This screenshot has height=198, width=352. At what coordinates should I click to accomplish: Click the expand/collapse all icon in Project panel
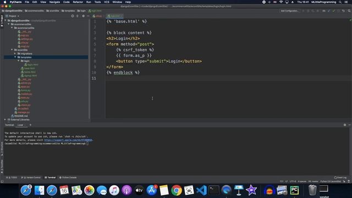[78, 16]
